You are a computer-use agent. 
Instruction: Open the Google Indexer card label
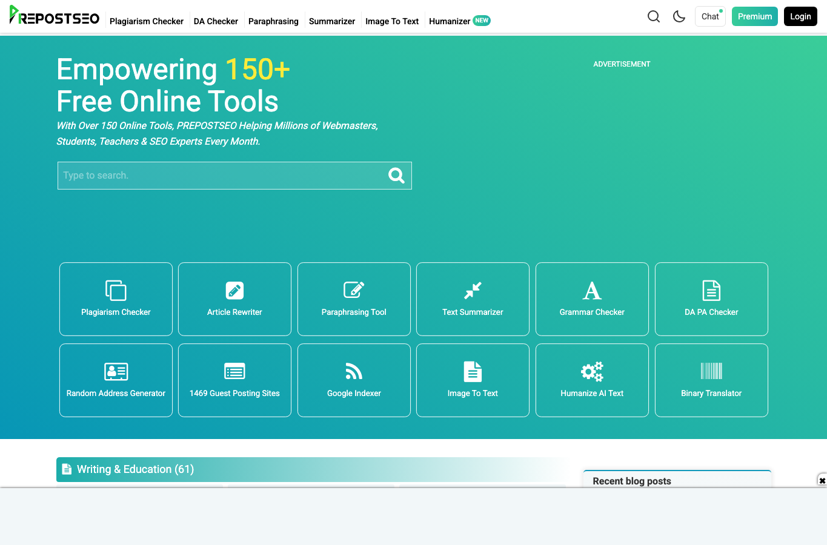point(354,393)
